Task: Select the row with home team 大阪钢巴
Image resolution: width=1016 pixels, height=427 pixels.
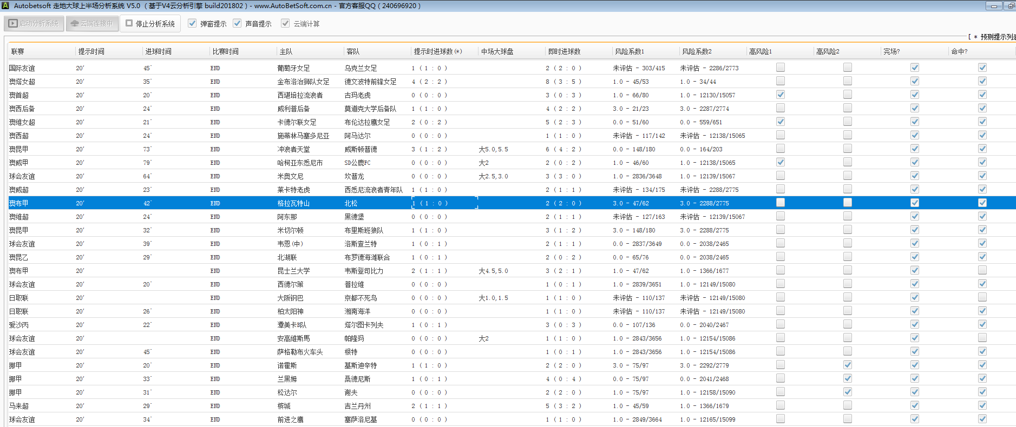Action: point(290,298)
